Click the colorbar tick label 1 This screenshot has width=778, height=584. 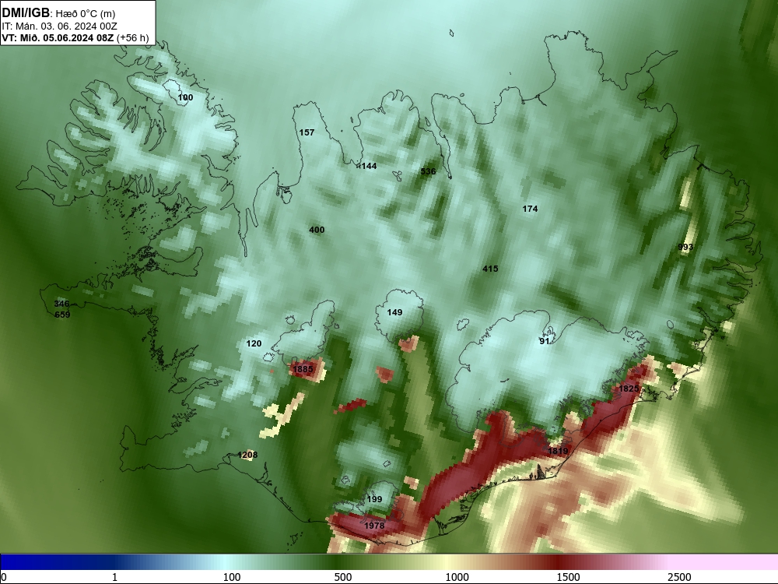pyautogui.click(x=114, y=577)
